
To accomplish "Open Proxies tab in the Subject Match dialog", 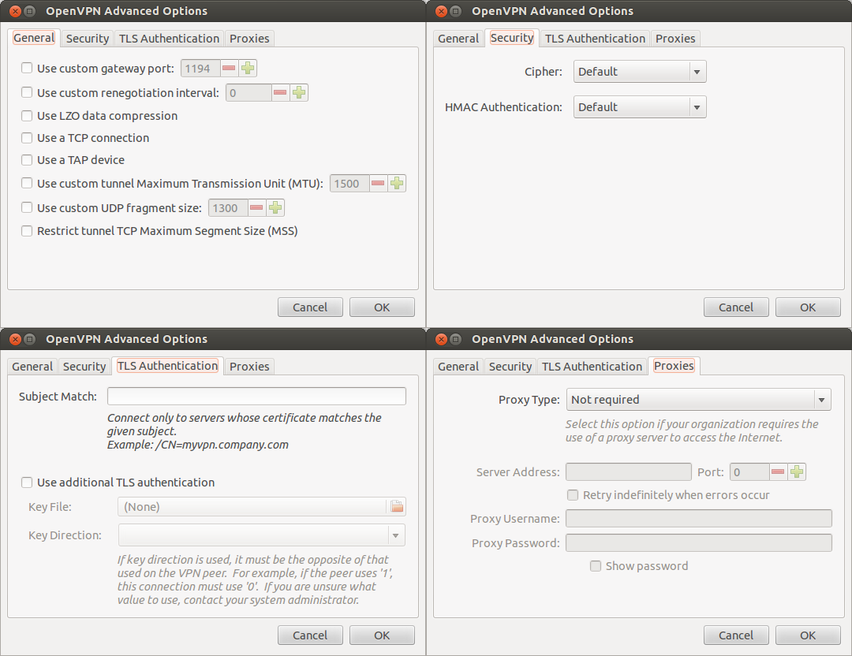I will (249, 367).
